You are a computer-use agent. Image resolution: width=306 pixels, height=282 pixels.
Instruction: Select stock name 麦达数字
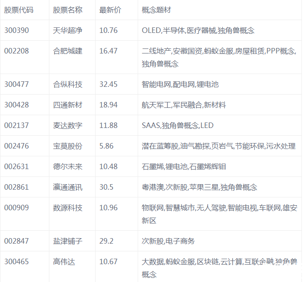pos(68,126)
